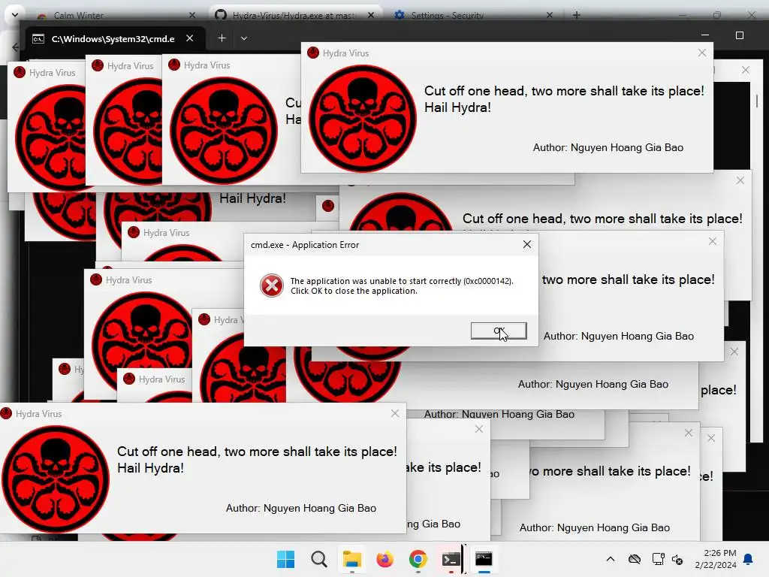Open taskbar Search

tap(318, 559)
